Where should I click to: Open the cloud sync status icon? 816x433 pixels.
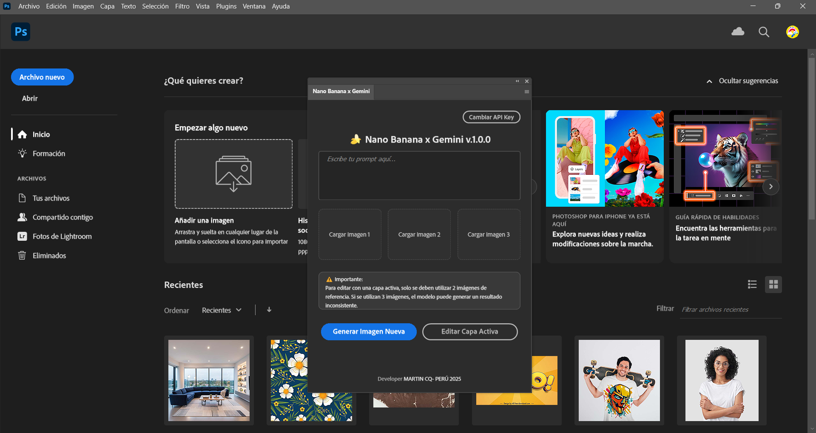click(x=738, y=32)
